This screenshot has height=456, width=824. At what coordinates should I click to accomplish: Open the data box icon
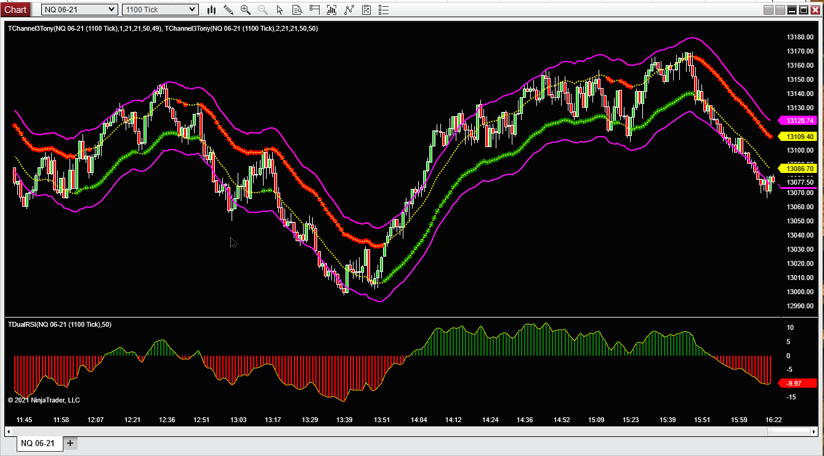(x=297, y=9)
